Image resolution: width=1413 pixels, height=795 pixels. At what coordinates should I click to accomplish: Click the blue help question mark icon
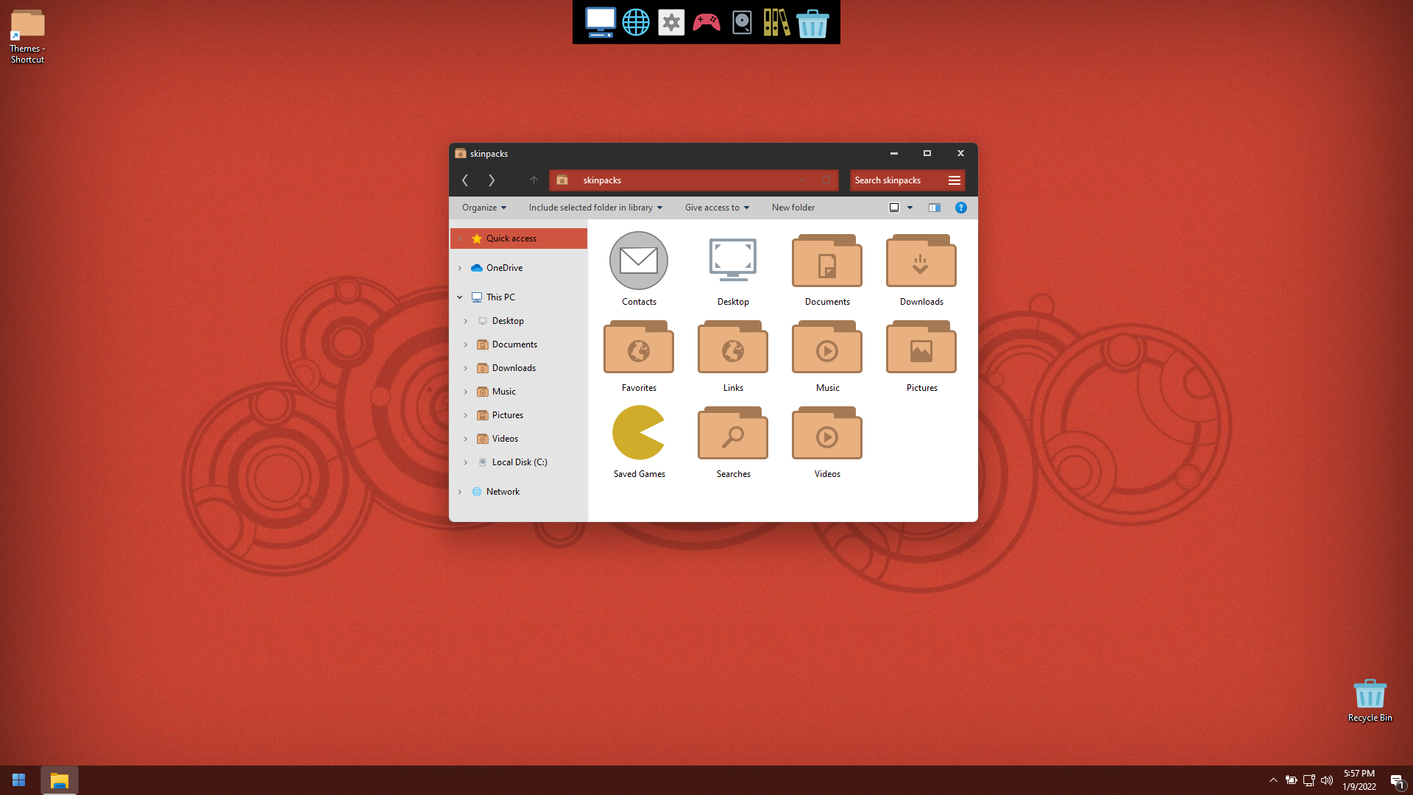tap(960, 208)
